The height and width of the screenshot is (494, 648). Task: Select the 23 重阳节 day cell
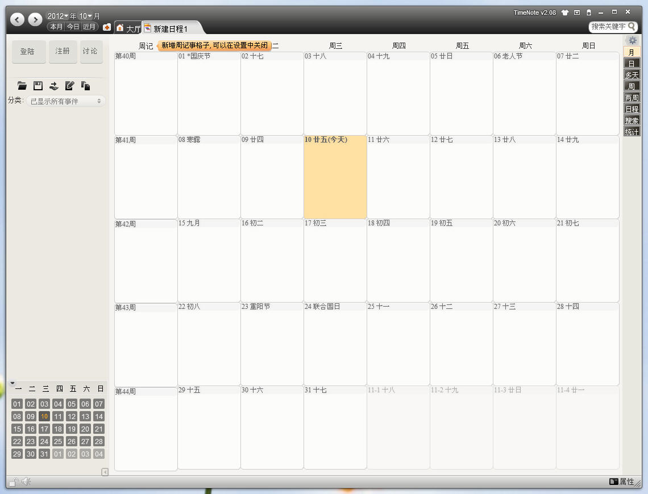[x=272, y=344]
